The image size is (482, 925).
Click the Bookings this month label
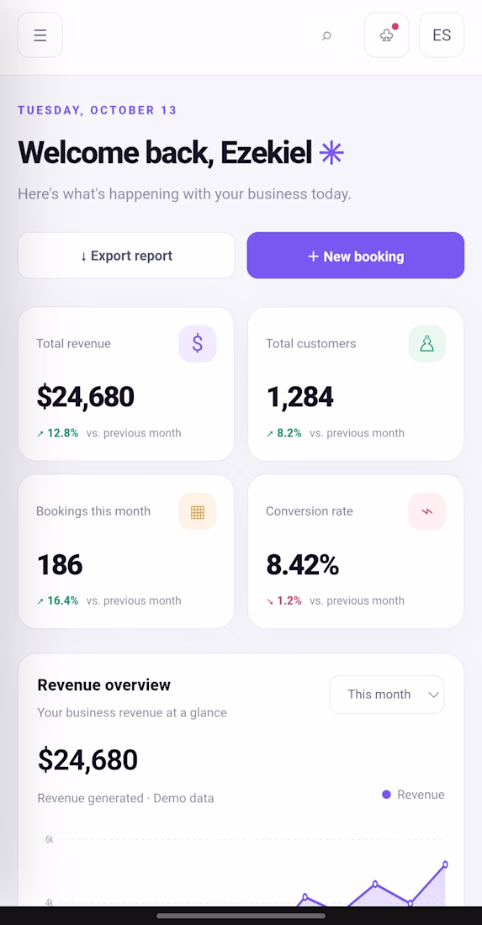coord(93,511)
